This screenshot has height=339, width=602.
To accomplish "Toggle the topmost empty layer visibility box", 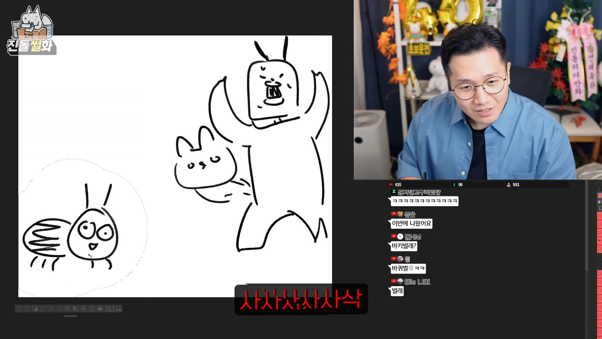I will [x=599, y=216].
